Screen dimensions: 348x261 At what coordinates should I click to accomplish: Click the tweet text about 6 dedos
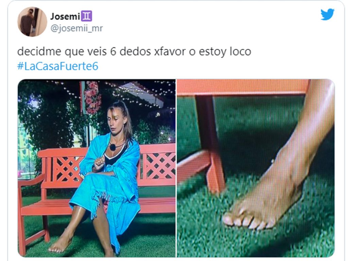[134, 52]
